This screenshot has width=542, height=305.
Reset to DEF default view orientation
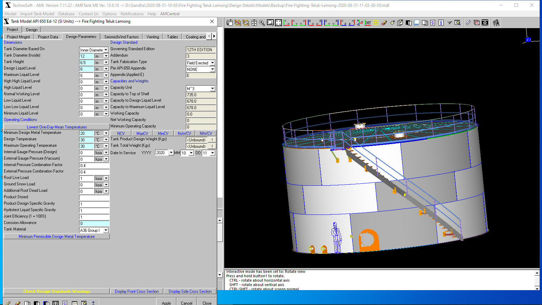[368, 23]
